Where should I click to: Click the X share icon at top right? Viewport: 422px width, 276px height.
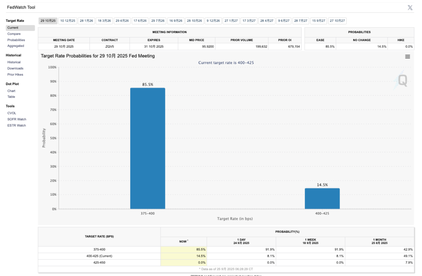[410, 7]
